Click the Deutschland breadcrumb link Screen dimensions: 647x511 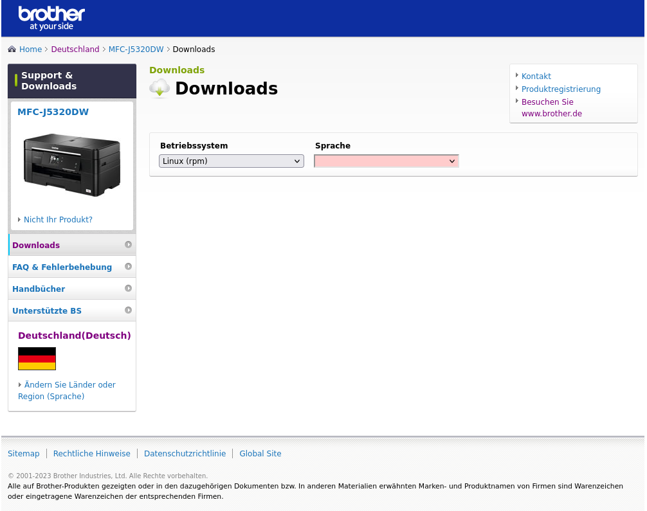[x=75, y=49]
